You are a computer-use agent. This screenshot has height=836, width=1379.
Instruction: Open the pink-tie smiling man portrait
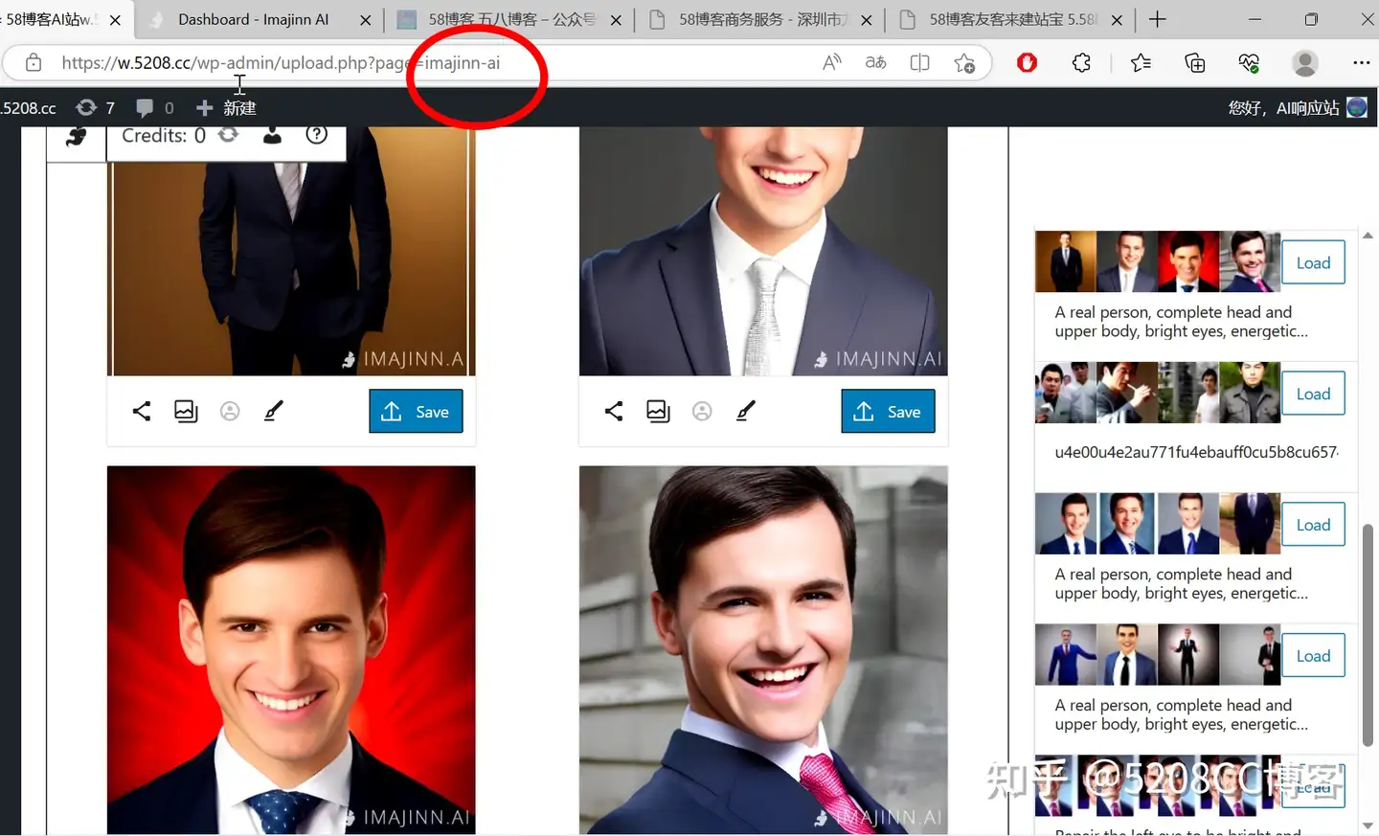click(763, 649)
